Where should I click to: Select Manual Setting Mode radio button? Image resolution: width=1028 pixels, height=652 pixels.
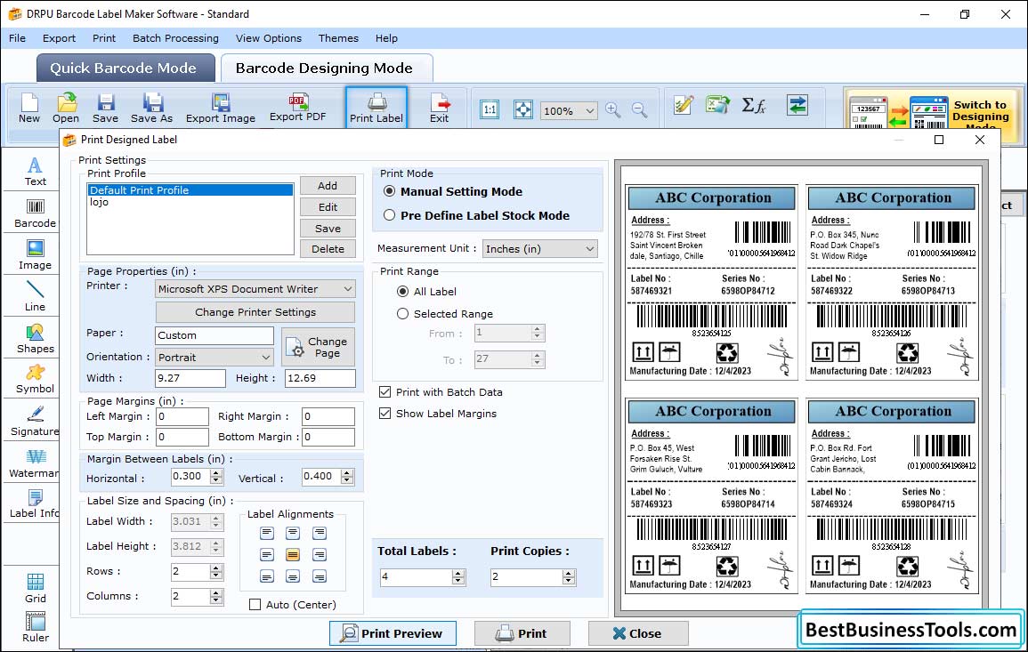(x=390, y=191)
